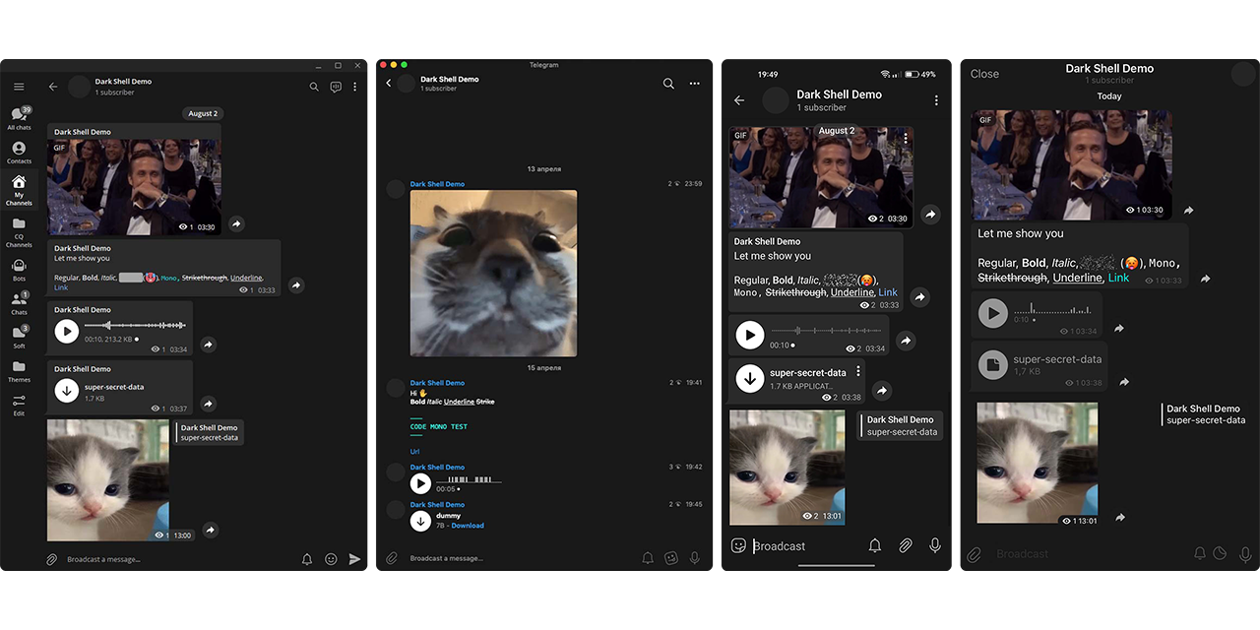This screenshot has height=630, width=1260.
Task: Open CQ Channels folder in sidebar
Action: (x=19, y=232)
